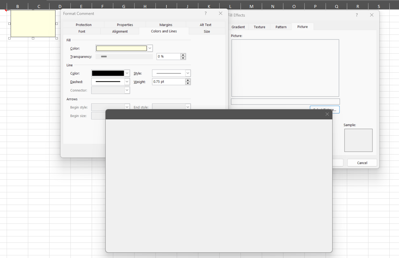Select the Pattern tab in Fill Effects
This screenshot has height=258, width=399.
281,27
